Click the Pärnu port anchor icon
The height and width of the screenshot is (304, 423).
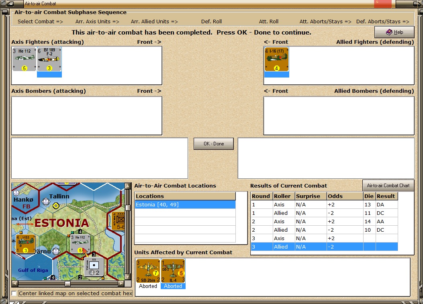coord(56,251)
